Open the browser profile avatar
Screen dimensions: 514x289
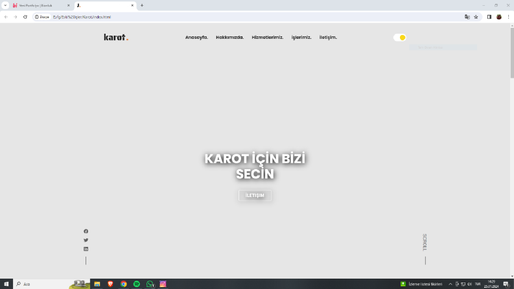499,17
